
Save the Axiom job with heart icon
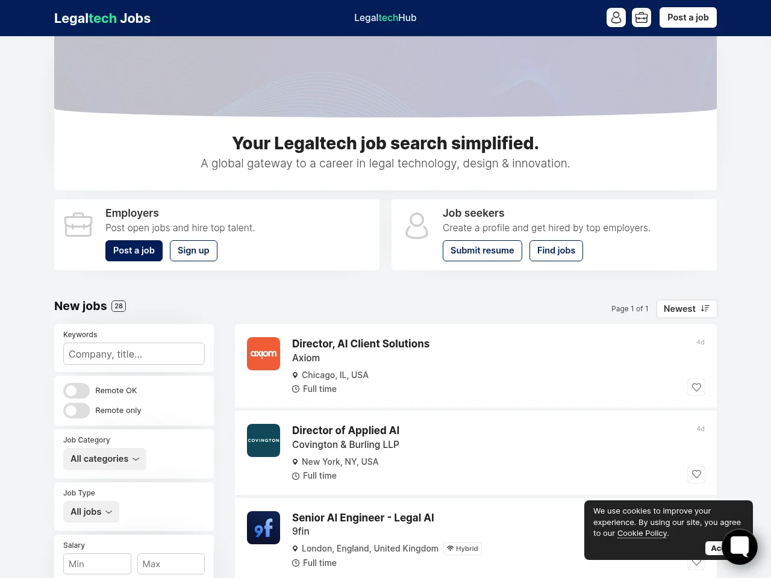click(x=696, y=387)
